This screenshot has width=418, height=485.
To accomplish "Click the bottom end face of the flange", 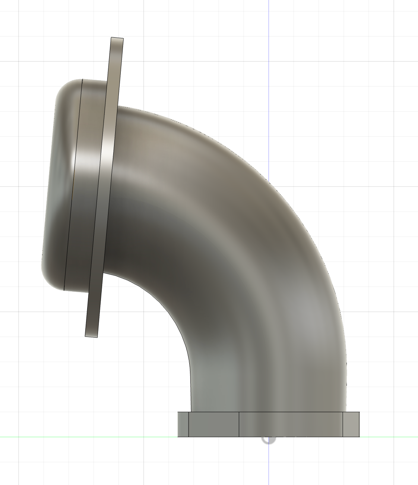I will pyautogui.click(x=91, y=337).
